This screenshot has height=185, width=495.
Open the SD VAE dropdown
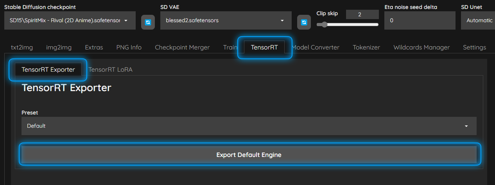pos(226,21)
